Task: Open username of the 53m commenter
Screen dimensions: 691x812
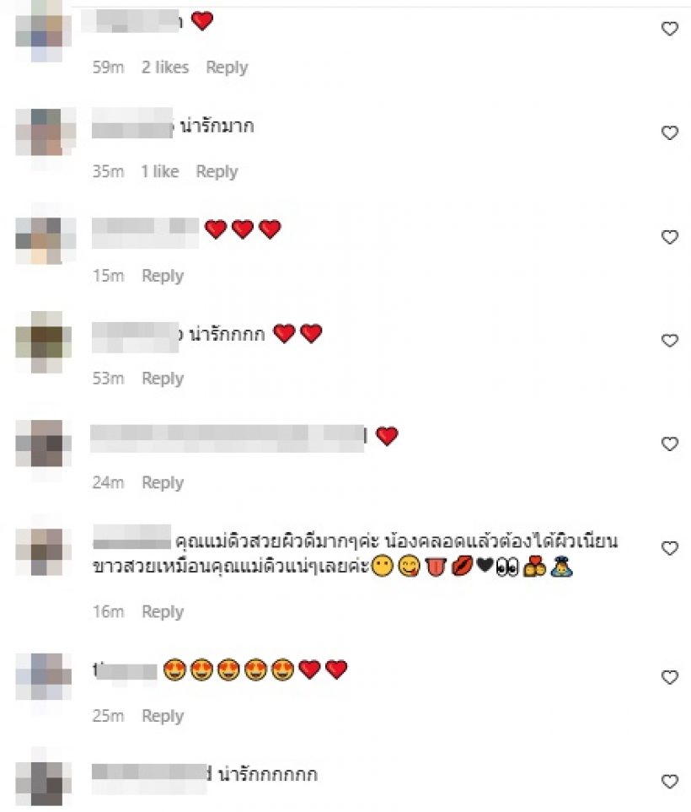Action: [136, 335]
